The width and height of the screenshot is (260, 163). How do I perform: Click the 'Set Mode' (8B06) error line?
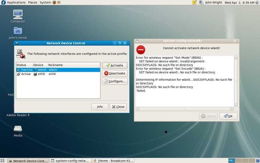click(x=169, y=58)
